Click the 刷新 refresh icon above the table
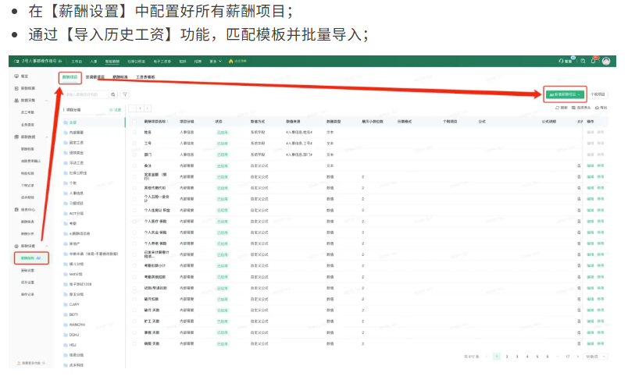 [557, 108]
